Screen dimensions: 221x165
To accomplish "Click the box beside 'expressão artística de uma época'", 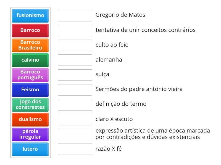I will pyautogui.click(x=75, y=134).
